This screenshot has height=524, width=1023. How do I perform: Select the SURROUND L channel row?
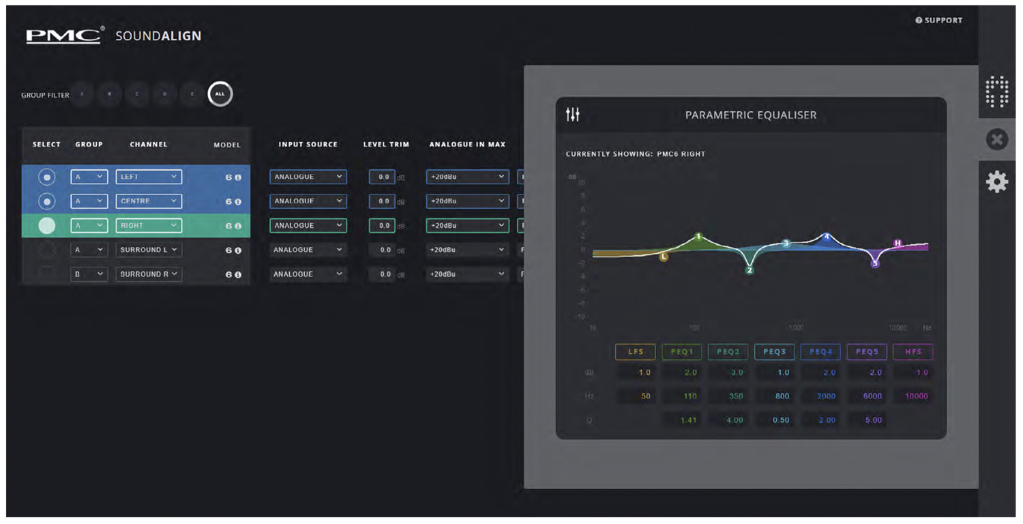tap(46, 250)
